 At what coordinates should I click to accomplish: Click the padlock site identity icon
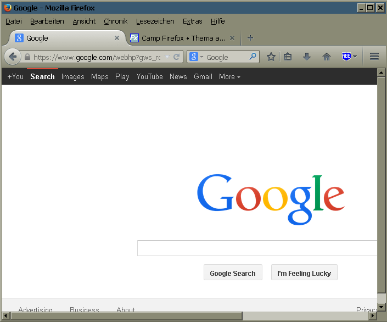27,57
